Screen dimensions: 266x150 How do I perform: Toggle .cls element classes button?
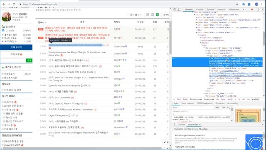pos(223,107)
